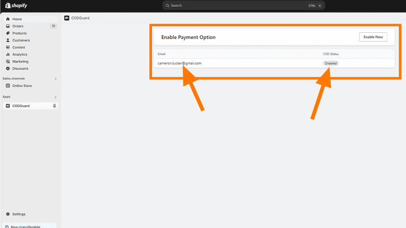
Task: Click the Customers person icon
Action: pyautogui.click(x=8, y=40)
